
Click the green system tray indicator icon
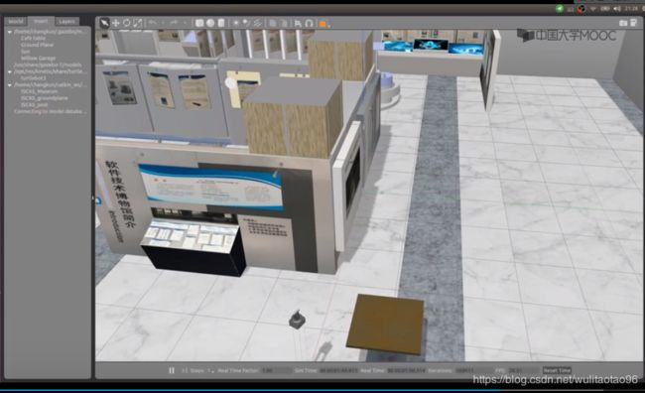[560, 8]
